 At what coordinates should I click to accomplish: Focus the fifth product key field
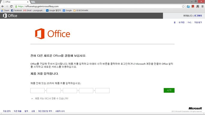tap(102, 91)
